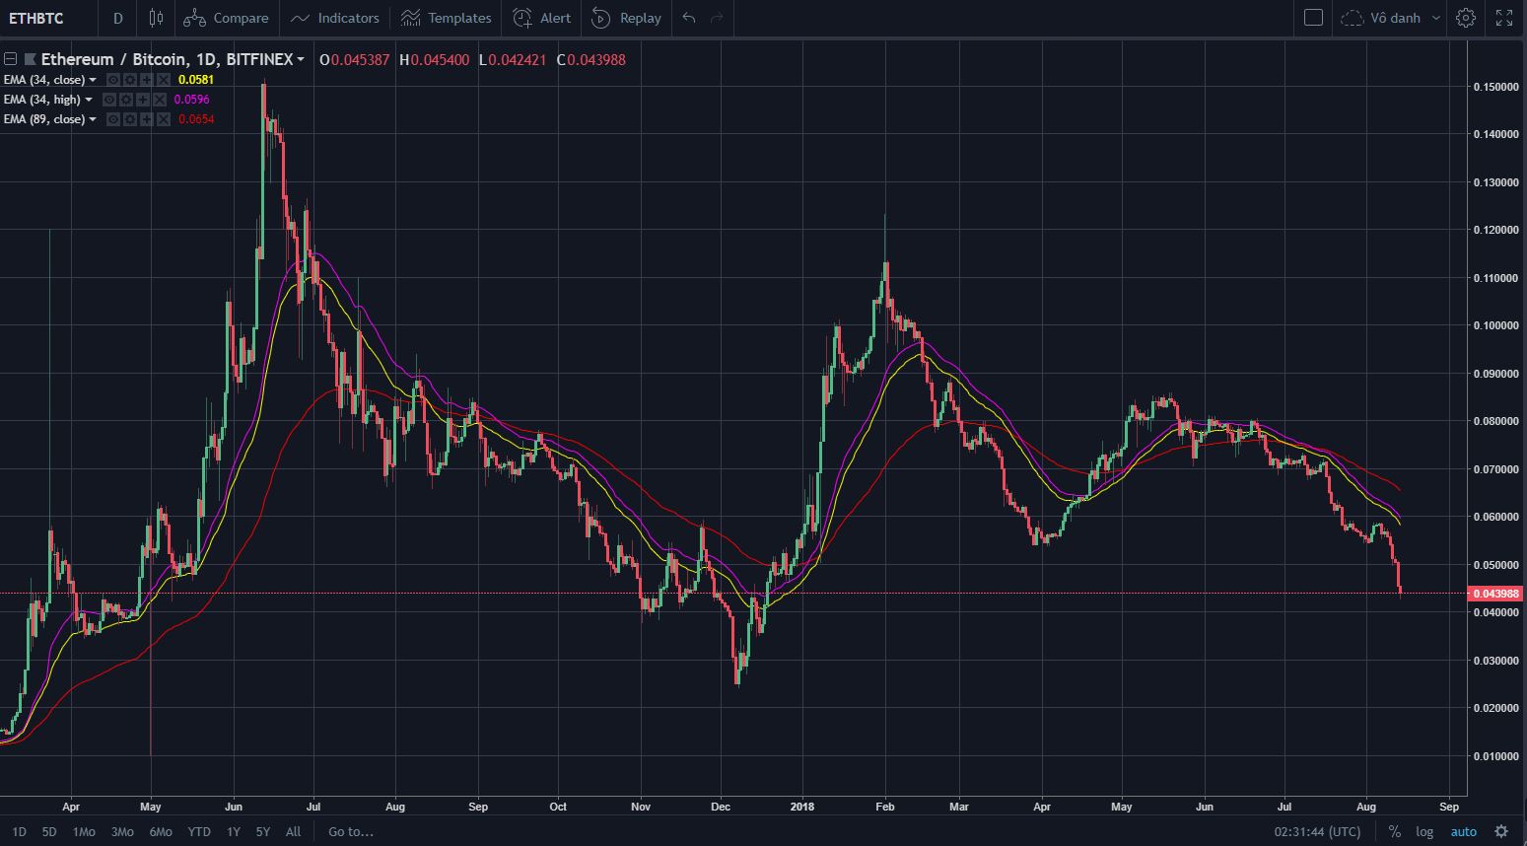
Task: Enter fullscreen mode
Action: 1504,18
